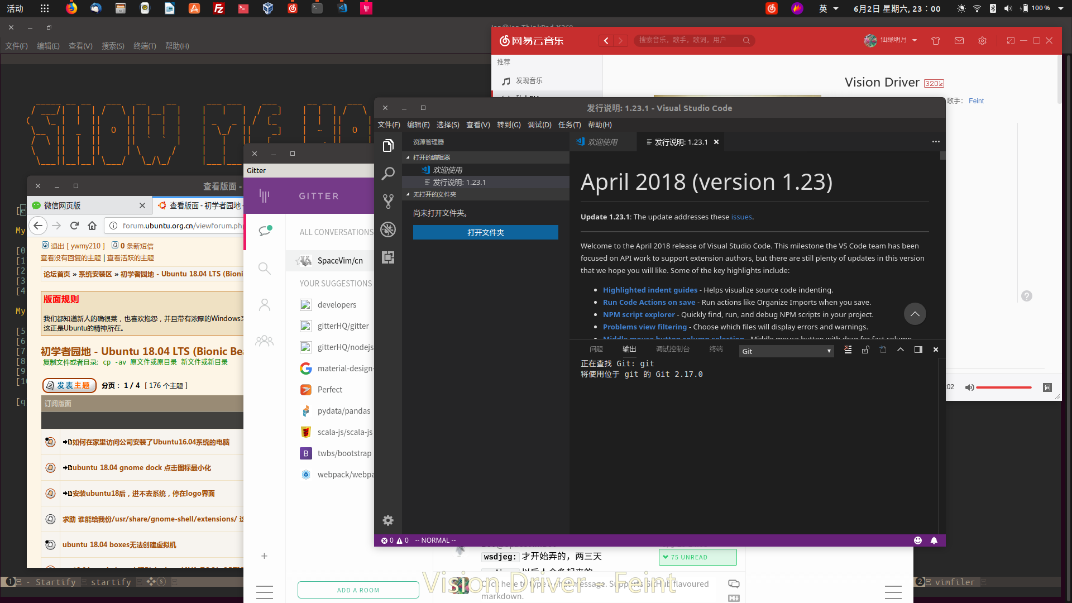Viewport: 1072px width, 603px height.
Task: Close the 发行说明: 1.23.1 editor tab
Action: (x=716, y=142)
